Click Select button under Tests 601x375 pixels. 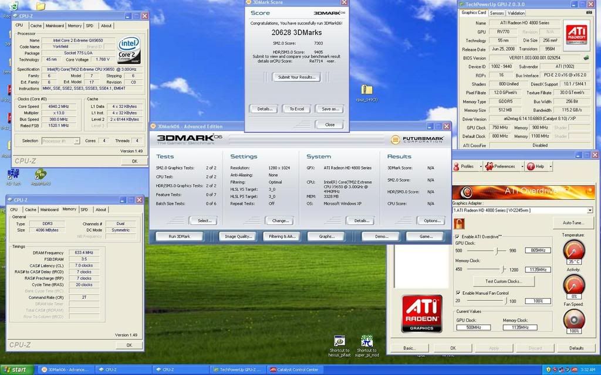(204, 221)
